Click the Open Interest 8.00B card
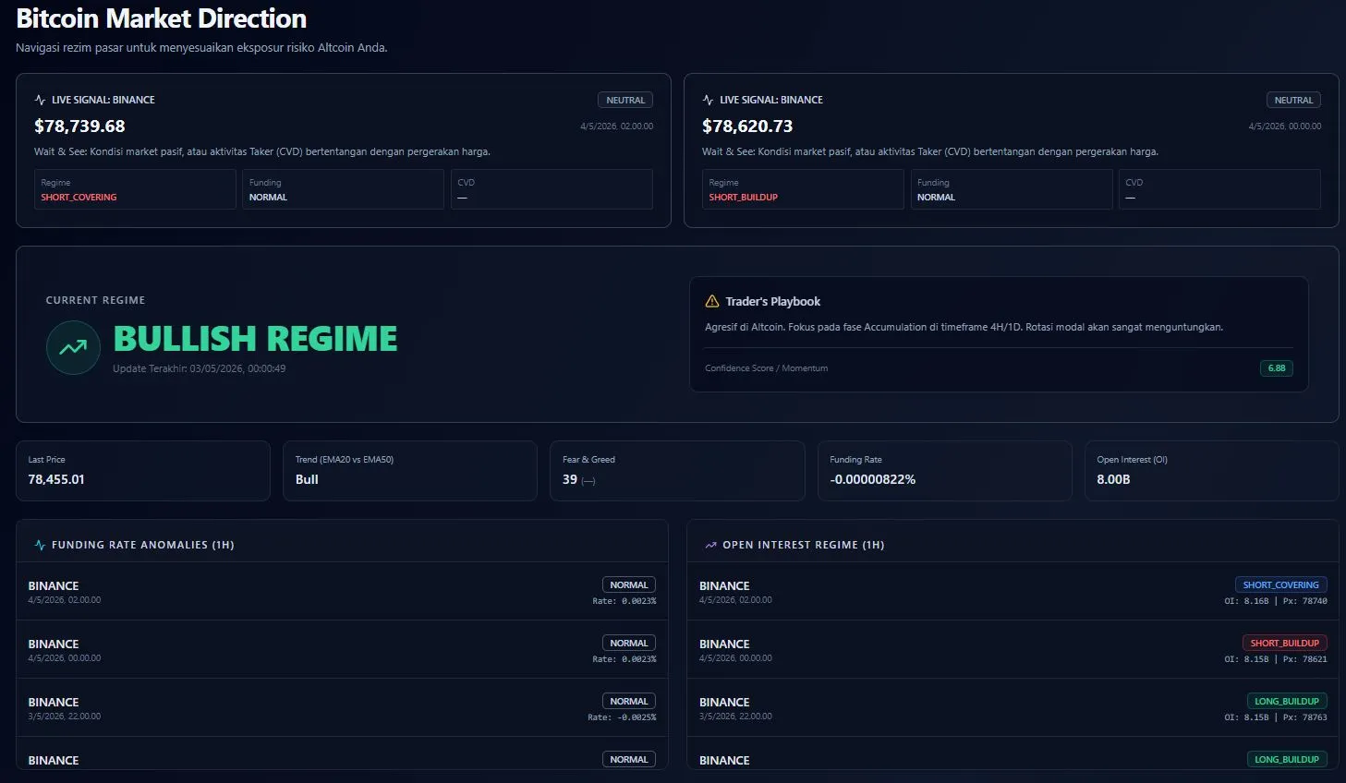1346x783 pixels. click(x=1212, y=471)
